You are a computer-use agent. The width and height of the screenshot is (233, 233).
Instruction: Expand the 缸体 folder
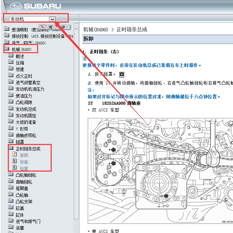pos(11,214)
